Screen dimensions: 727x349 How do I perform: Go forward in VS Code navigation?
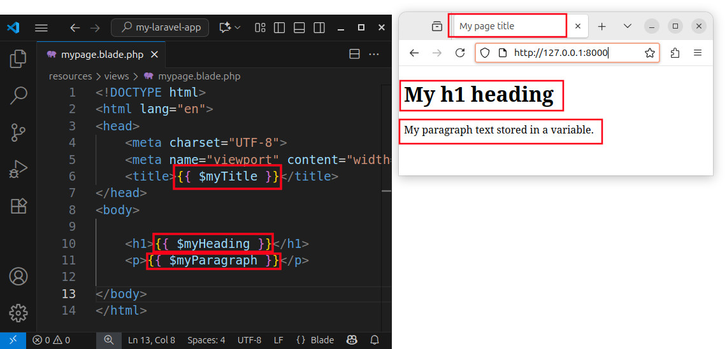click(95, 28)
